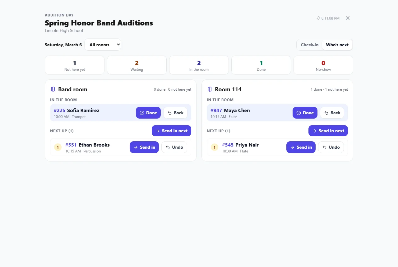Click queue position badge for Ethan Brooks

point(58,147)
